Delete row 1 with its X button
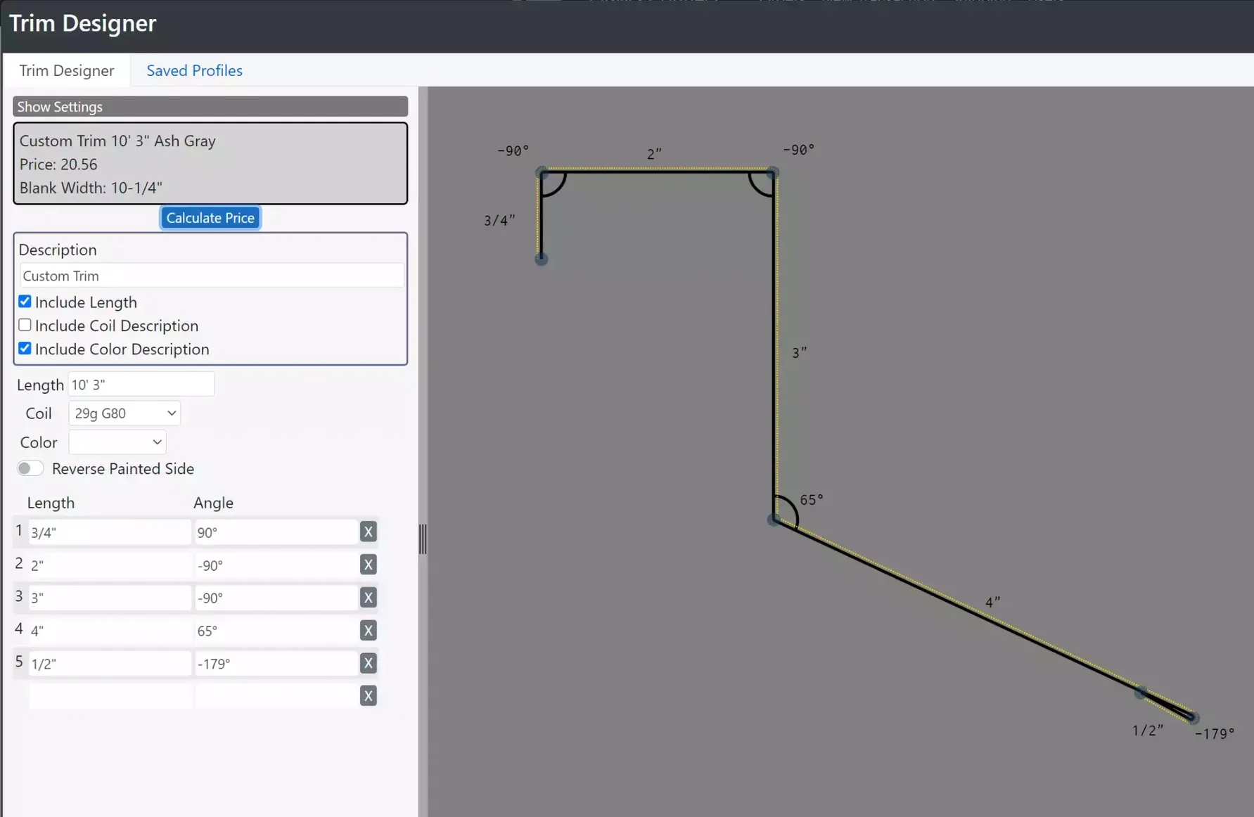This screenshot has height=817, width=1254. tap(368, 532)
